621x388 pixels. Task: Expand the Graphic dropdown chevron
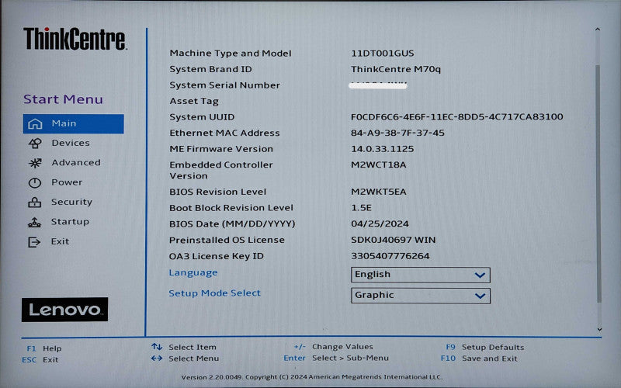pyautogui.click(x=480, y=296)
